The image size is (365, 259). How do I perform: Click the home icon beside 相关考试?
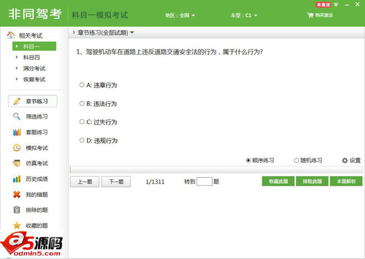[11, 35]
